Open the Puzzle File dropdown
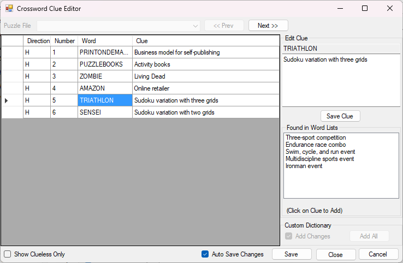 click(x=195, y=26)
